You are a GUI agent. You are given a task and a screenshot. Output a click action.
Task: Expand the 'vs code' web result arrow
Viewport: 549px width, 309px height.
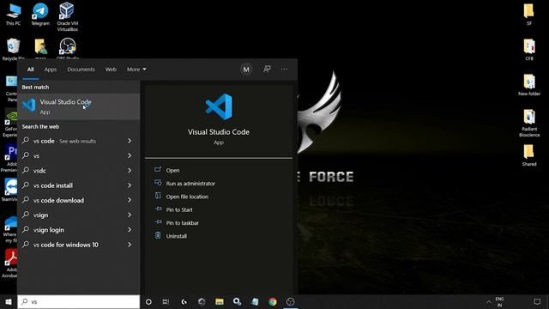pos(130,141)
